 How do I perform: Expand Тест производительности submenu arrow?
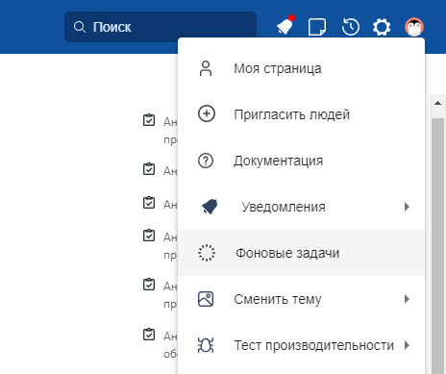pyautogui.click(x=407, y=345)
